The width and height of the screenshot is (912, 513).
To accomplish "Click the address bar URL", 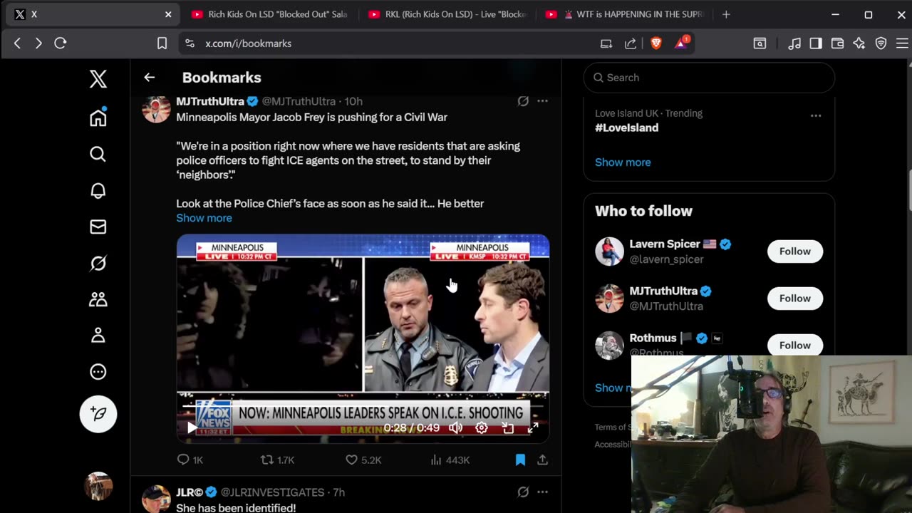I will click(x=248, y=43).
